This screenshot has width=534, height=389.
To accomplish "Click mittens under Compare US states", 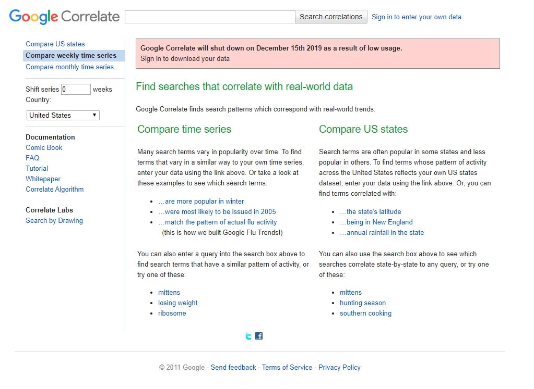I will [351, 293].
